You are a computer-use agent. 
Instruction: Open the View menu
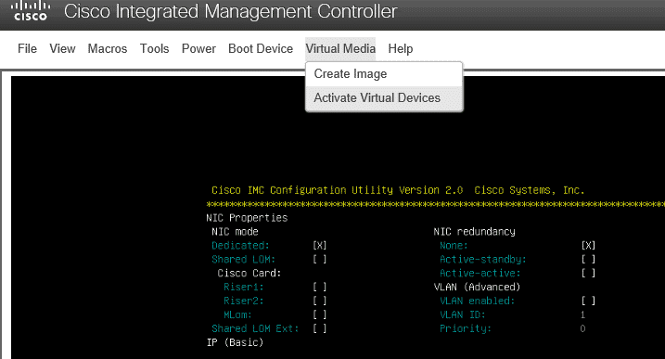[x=62, y=49]
